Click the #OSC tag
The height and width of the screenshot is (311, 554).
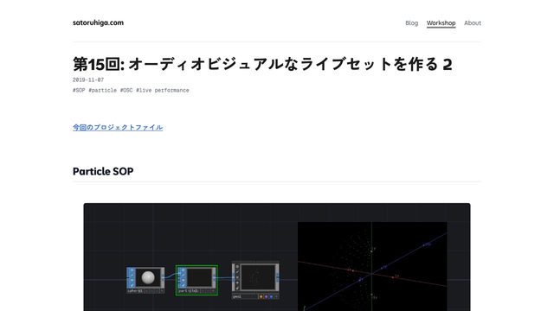click(x=126, y=90)
